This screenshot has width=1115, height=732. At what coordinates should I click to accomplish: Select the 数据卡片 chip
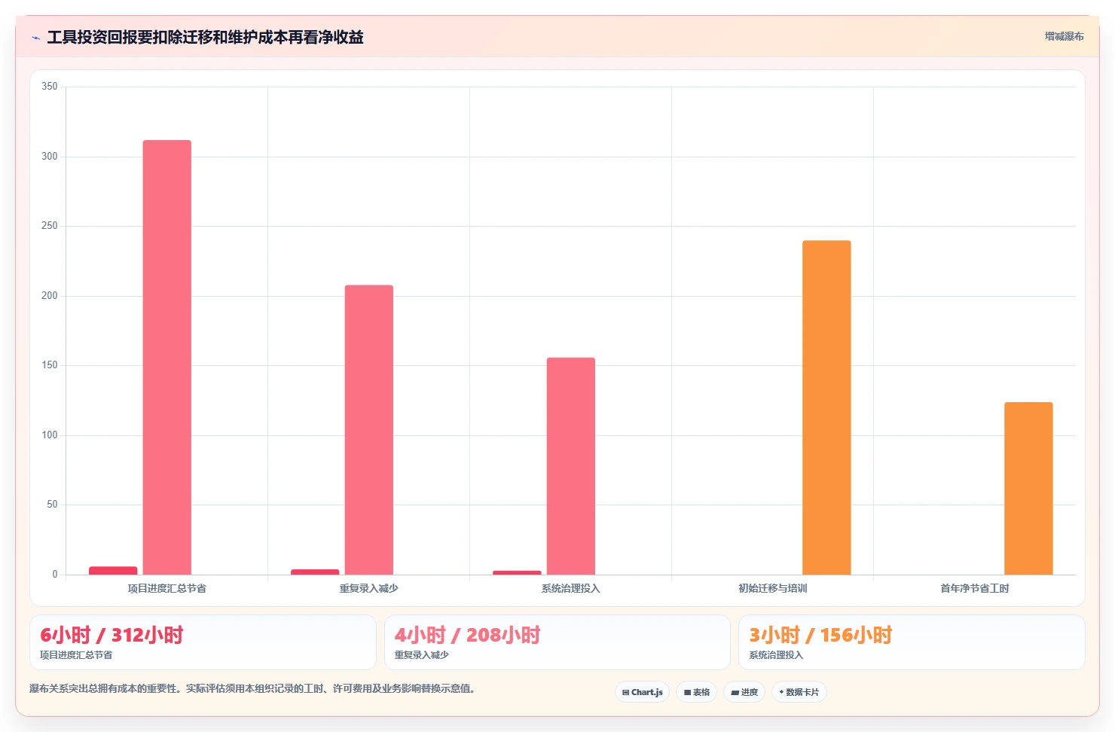[799, 692]
